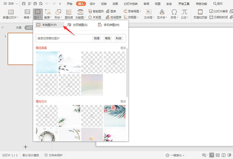
Task: Click the Print Preview icon
Action: (x=41, y=4)
